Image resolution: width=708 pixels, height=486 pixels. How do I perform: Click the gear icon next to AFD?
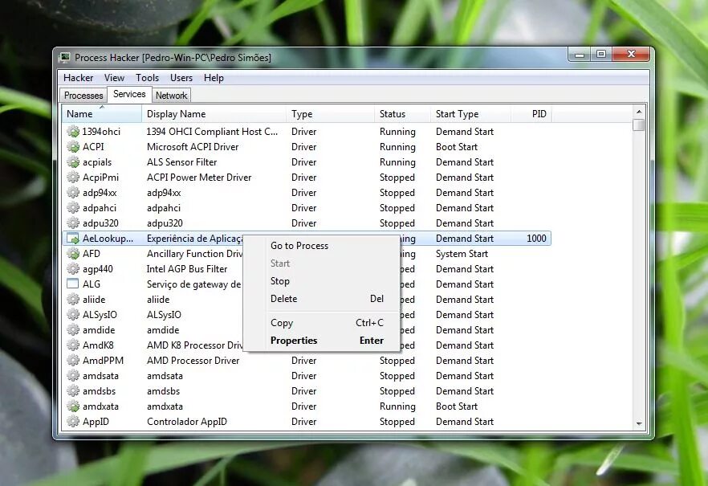(x=73, y=254)
